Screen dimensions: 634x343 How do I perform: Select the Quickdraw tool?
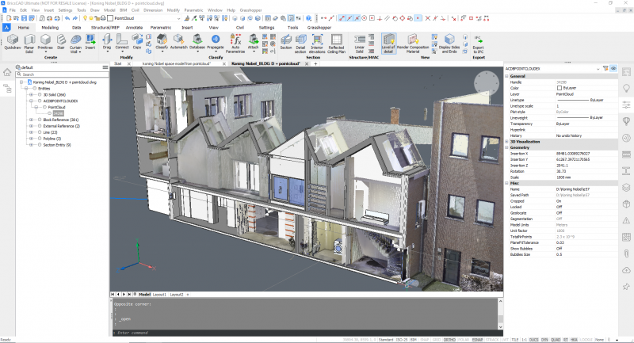click(13, 42)
